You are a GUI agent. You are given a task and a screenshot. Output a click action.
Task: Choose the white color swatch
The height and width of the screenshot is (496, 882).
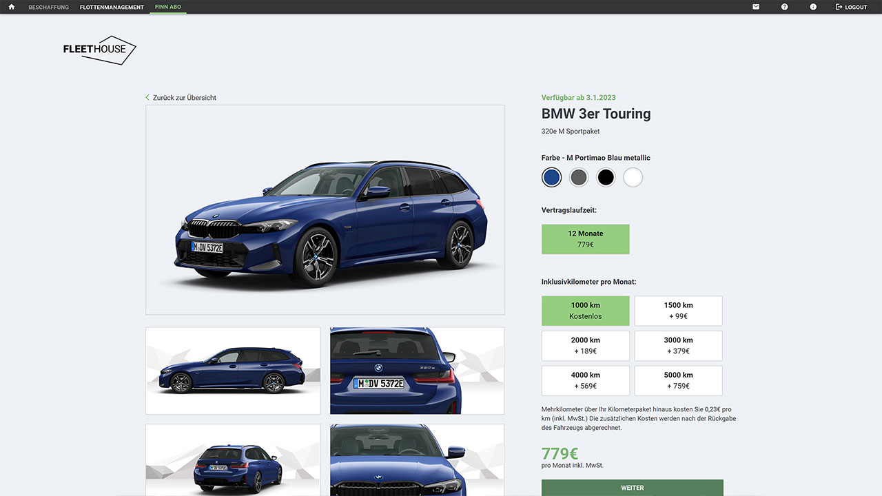click(633, 177)
